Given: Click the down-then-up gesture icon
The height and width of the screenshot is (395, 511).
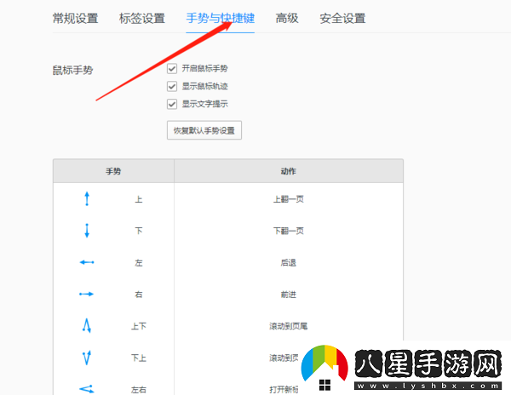Looking at the screenshot, I should point(86,358).
